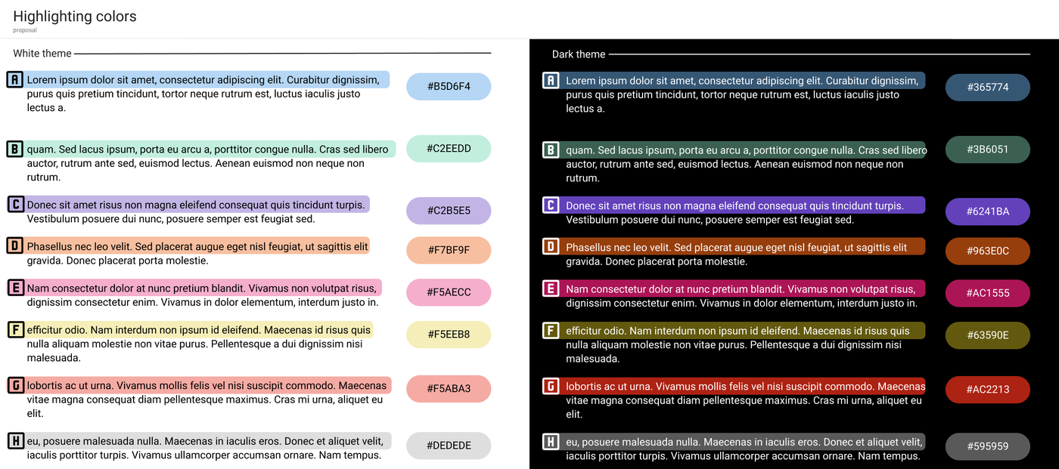Click letter A badge in Dark theme
This screenshot has height=469, width=1059.
pyautogui.click(x=551, y=80)
